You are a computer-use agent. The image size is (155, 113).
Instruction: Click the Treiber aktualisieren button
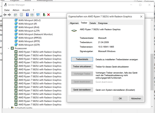click(x=82, y=67)
